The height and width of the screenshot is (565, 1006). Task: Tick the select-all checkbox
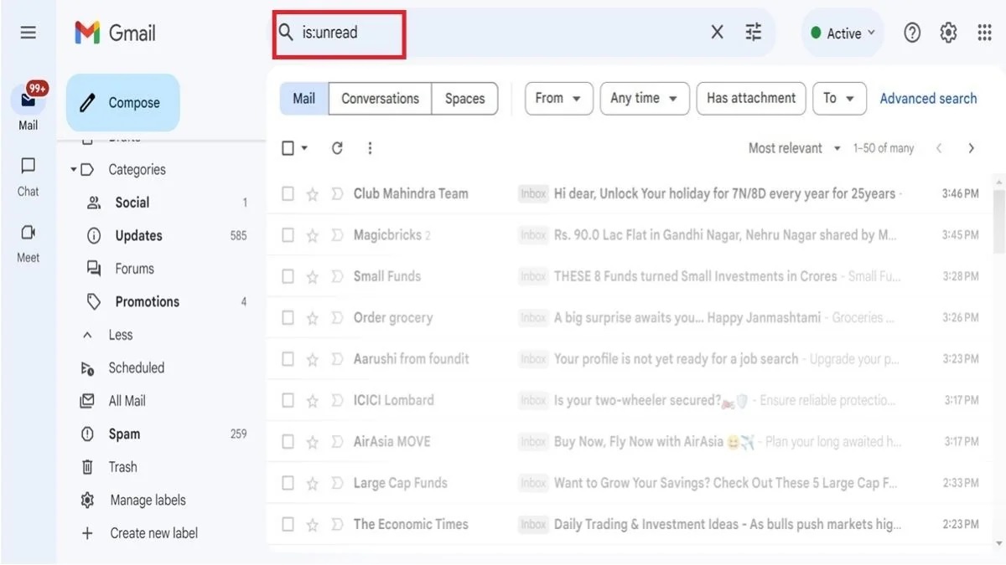[x=288, y=148]
